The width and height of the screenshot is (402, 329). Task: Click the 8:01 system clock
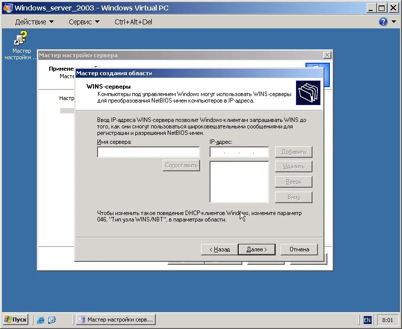(x=388, y=320)
